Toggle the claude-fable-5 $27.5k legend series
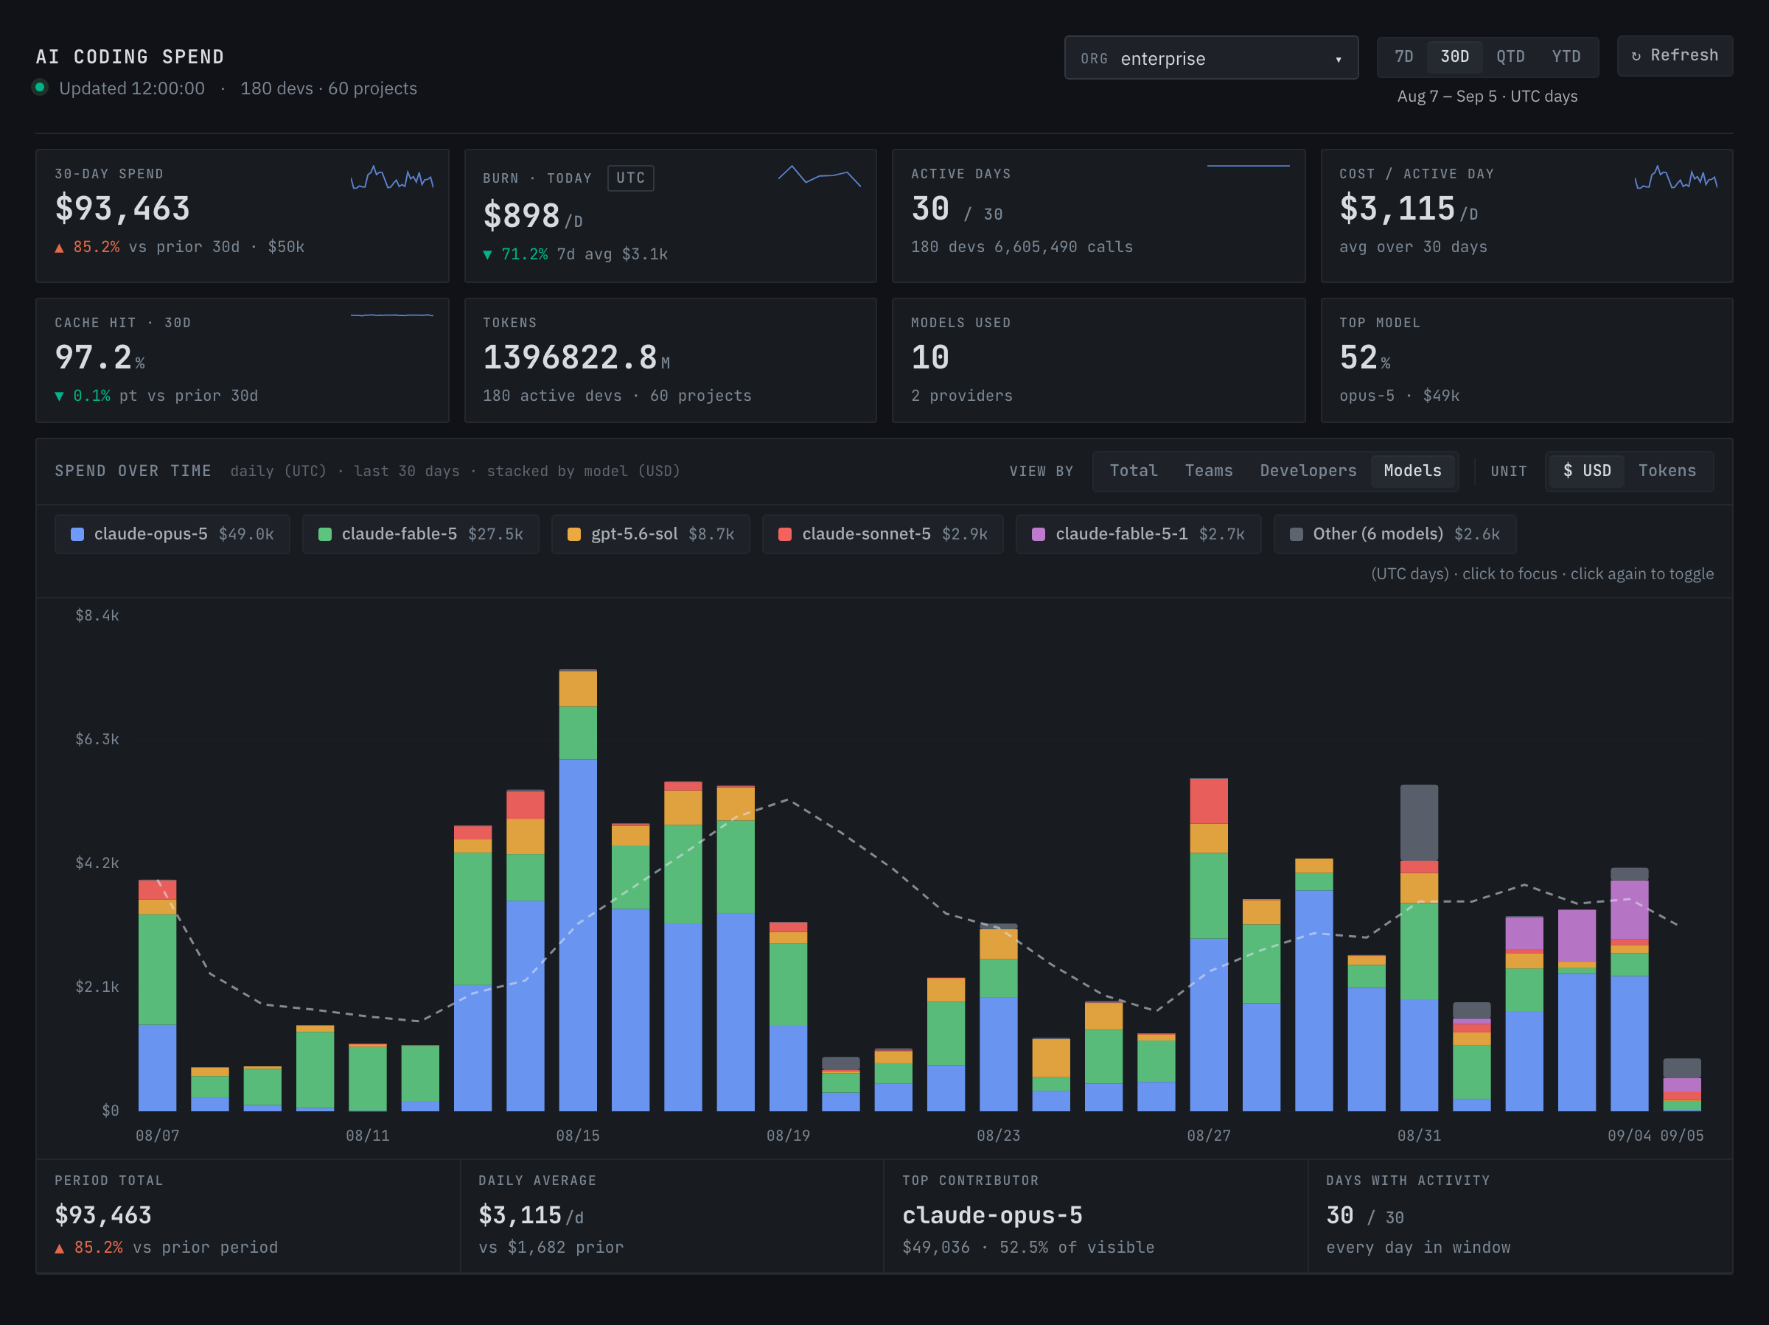The width and height of the screenshot is (1769, 1325). 421,534
